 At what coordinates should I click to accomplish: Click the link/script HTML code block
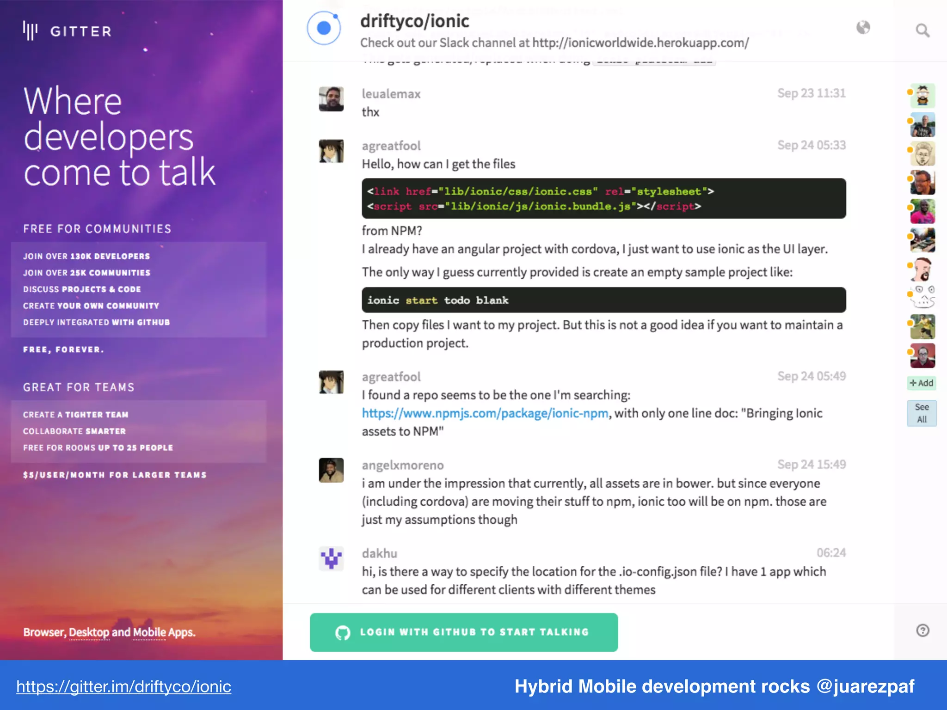pos(604,198)
